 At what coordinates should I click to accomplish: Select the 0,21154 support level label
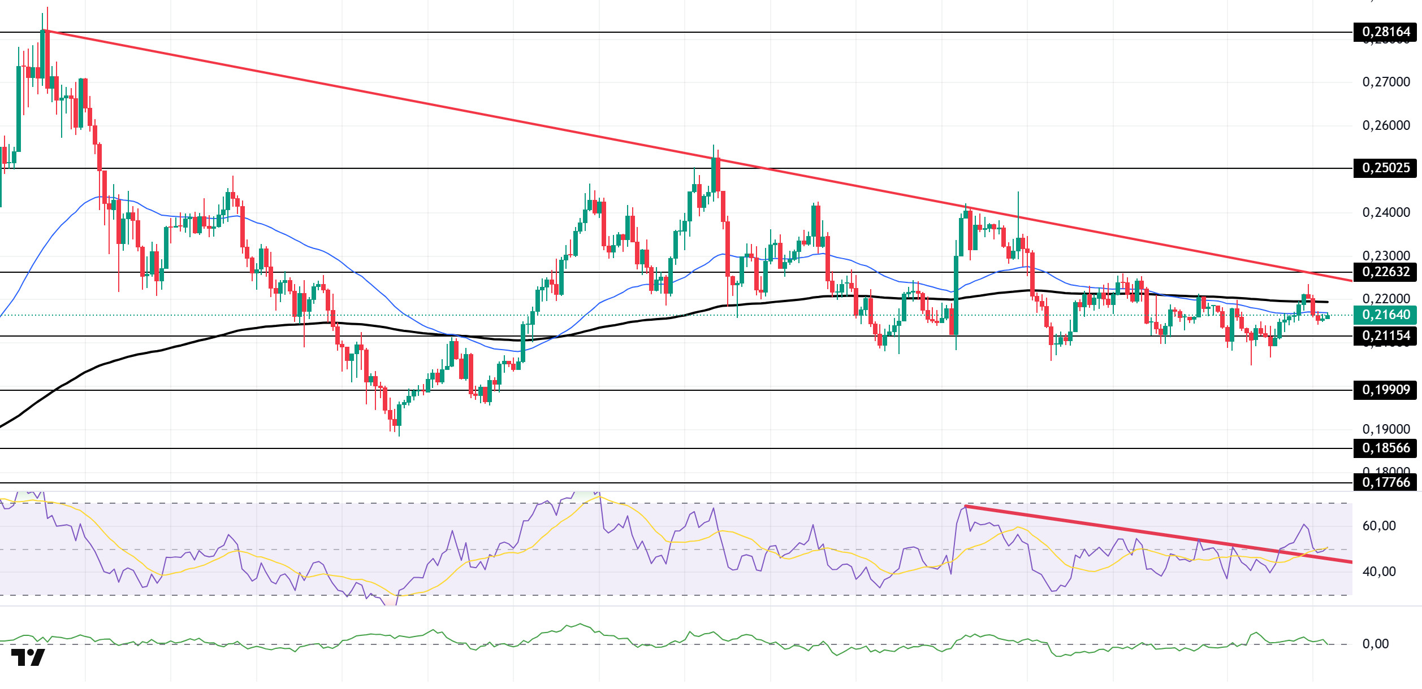(x=1385, y=336)
